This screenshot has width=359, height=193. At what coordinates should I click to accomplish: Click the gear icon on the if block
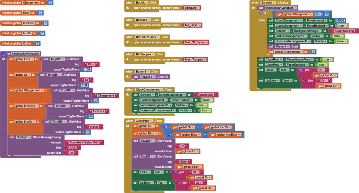click(x=260, y=13)
